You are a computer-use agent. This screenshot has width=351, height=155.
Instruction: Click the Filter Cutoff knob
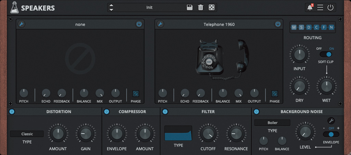[208, 134]
